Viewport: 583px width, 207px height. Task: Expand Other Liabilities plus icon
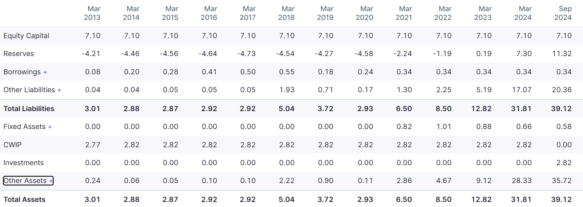(x=59, y=90)
